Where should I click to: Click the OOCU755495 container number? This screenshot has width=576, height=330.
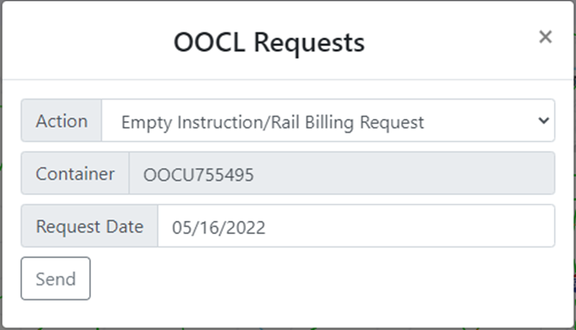click(198, 175)
